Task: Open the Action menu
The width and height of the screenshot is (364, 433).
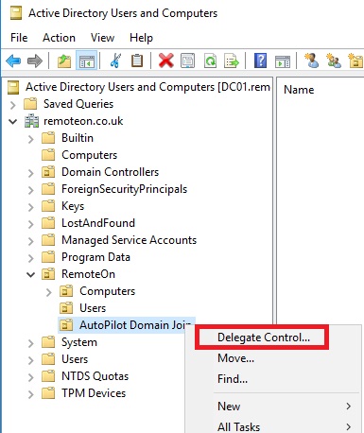Action: click(x=59, y=38)
